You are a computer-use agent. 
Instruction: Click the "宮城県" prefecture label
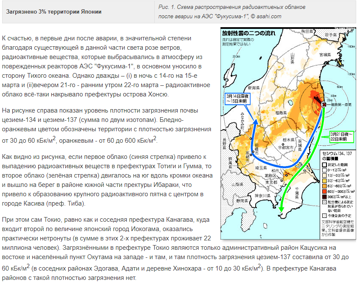click(x=325, y=55)
